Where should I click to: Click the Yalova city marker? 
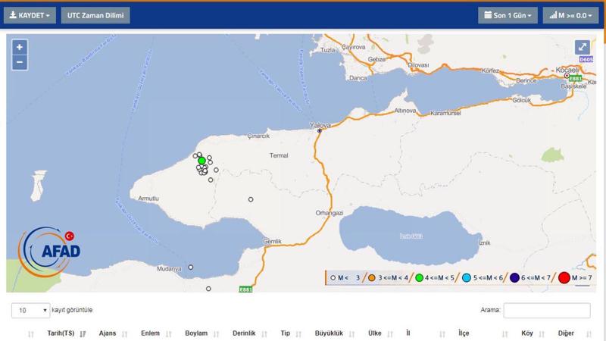320,130
